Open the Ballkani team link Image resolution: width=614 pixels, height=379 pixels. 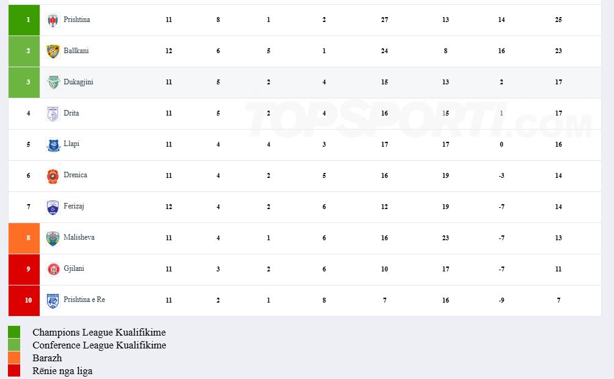tap(76, 51)
